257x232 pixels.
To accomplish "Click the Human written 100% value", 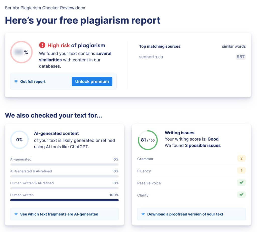I will pos(114,195).
